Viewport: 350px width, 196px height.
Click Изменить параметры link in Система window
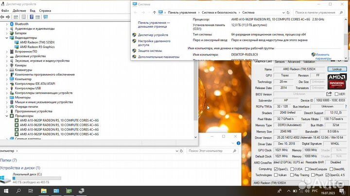pos(323,56)
